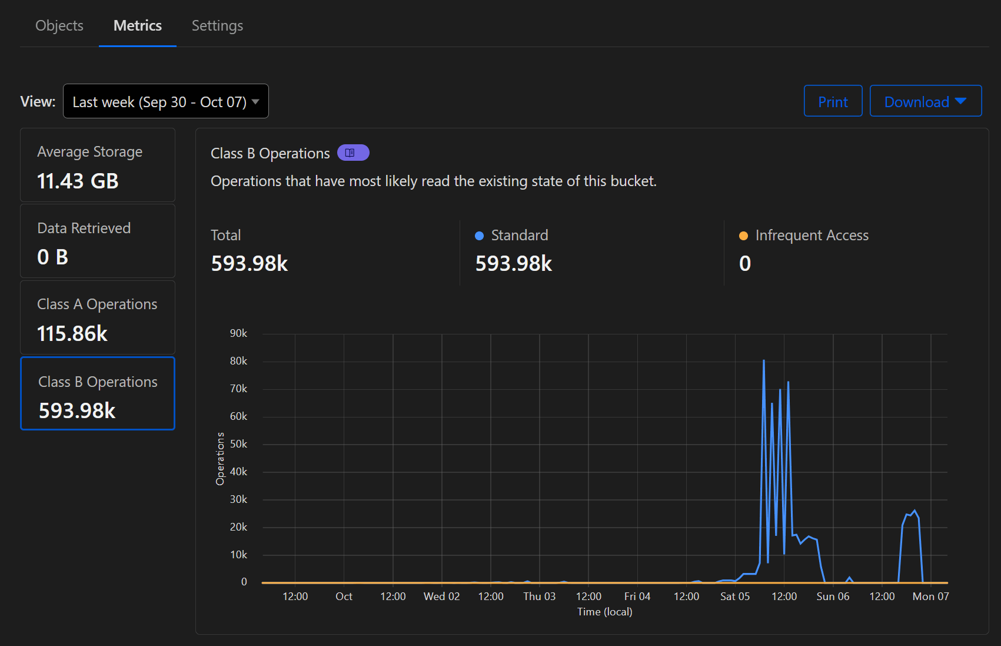Click the Time (local) axis title
1001x646 pixels.
(605, 612)
